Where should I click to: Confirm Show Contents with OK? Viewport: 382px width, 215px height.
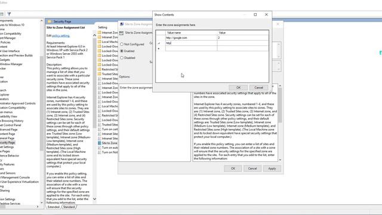(x=238, y=88)
